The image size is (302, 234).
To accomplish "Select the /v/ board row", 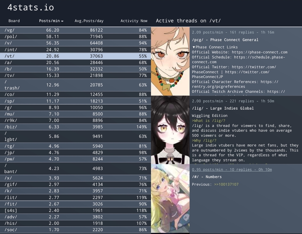I will click(75, 43).
